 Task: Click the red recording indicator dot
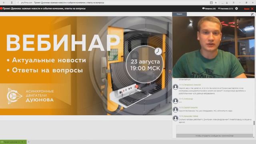click(x=1, y=8)
